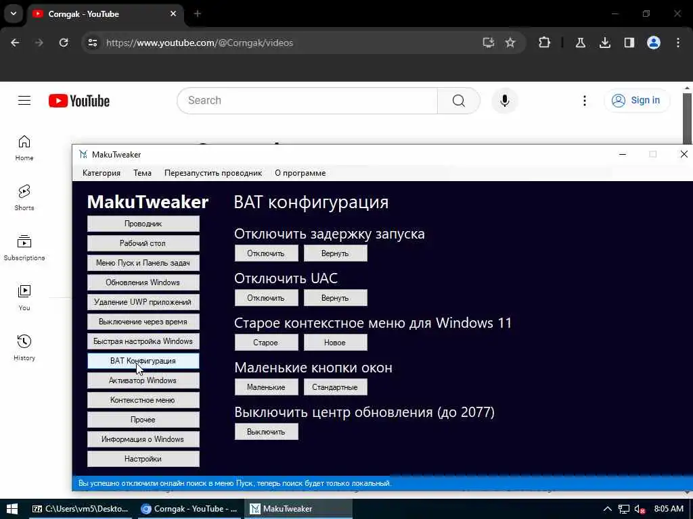The height and width of the screenshot is (519, 693).
Task: Choose Старое context menu button
Action: [x=266, y=343]
